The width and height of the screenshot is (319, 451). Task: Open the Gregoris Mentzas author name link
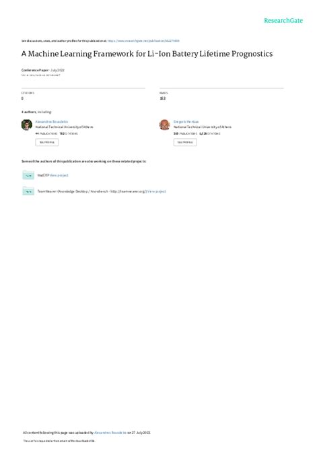click(186, 121)
